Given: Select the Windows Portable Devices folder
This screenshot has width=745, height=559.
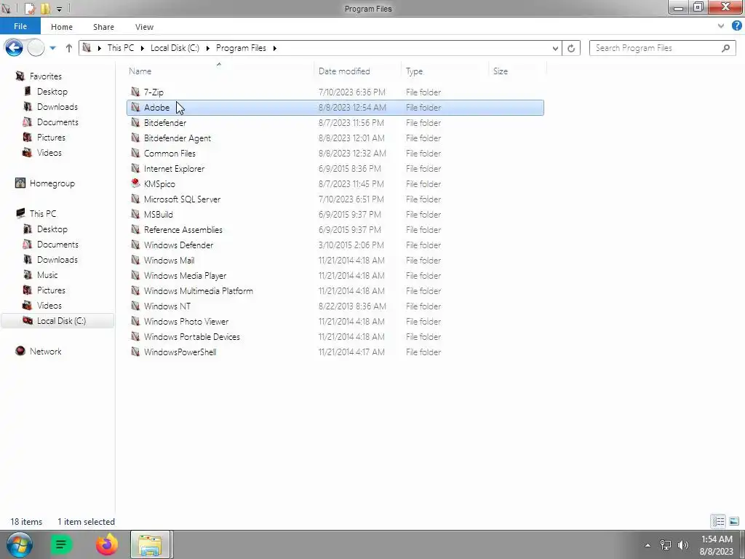Looking at the screenshot, I should point(335,336).
